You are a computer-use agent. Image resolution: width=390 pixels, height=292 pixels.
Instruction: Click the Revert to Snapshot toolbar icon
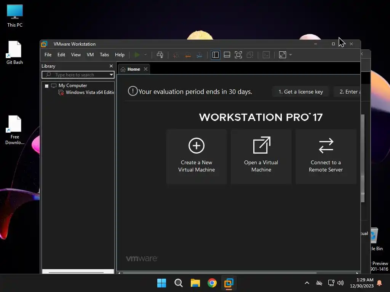pos(188,55)
